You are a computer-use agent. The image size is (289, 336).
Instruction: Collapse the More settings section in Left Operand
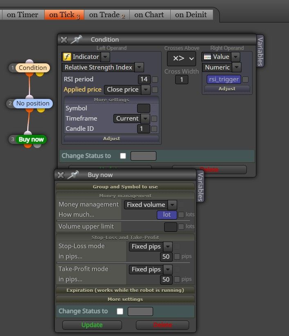pyautogui.click(x=112, y=100)
